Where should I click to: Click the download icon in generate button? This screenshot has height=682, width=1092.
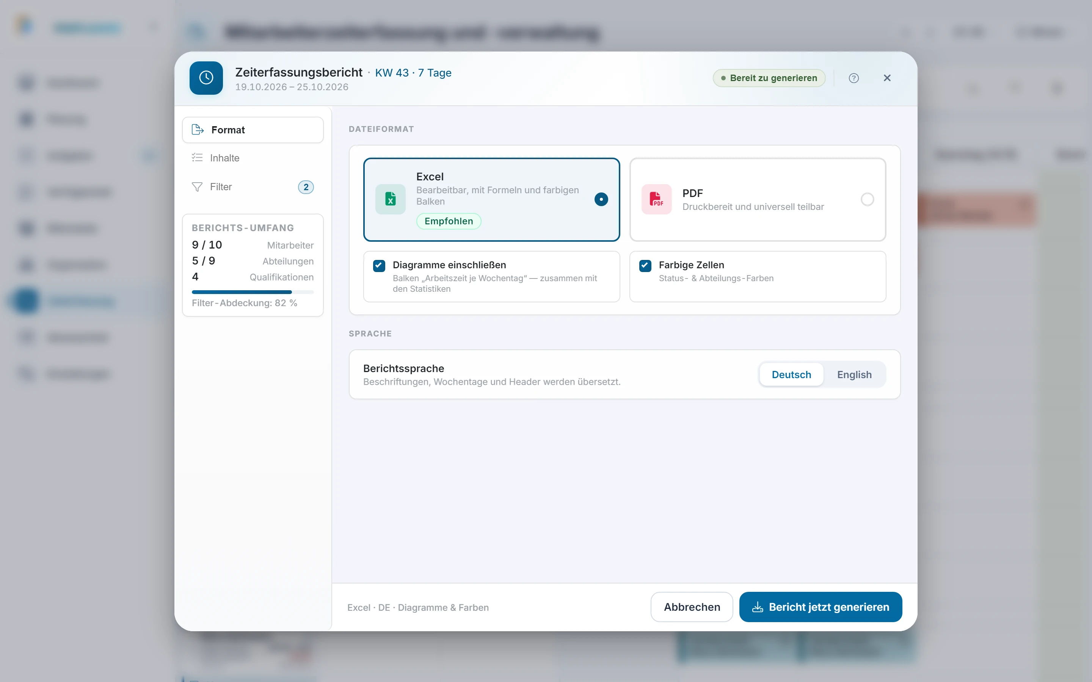pyautogui.click(x=758, y=607)
